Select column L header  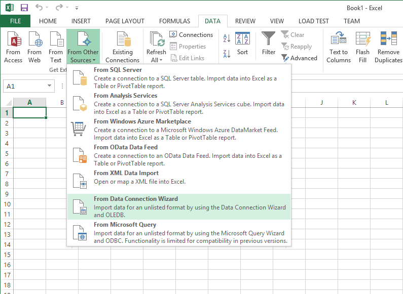387,103
